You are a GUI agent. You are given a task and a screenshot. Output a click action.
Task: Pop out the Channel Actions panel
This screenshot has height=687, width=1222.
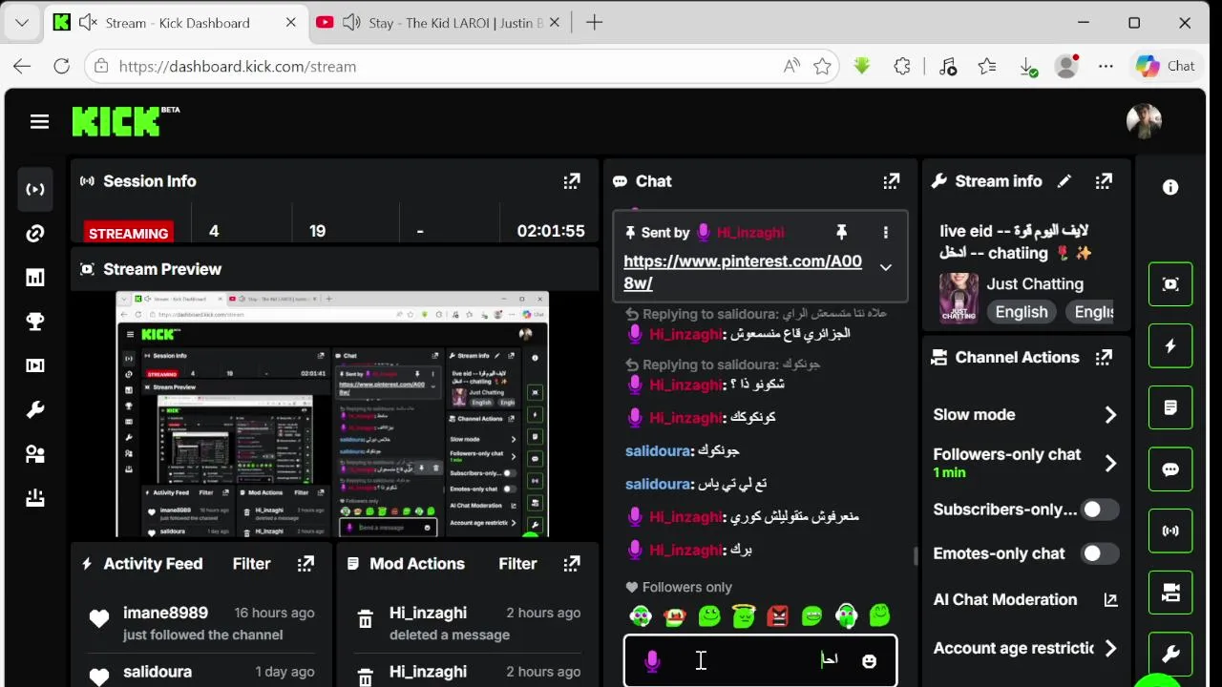tap(1104, 357)
